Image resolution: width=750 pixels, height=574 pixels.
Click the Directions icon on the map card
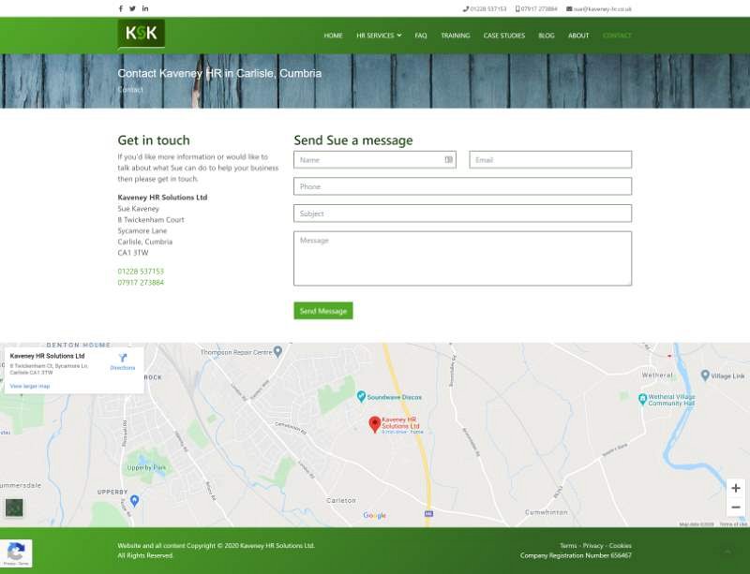tap(123, 359)
